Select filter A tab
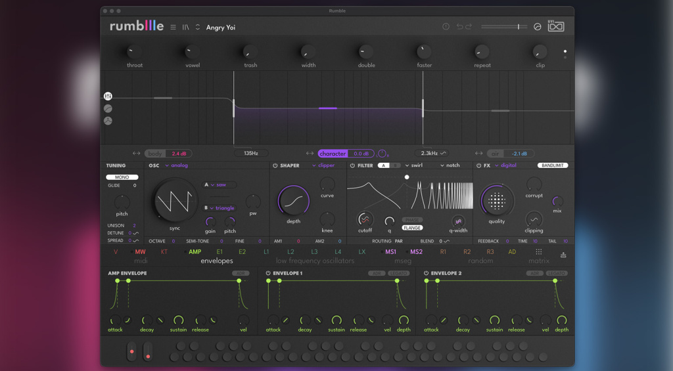The width and height of the screenshot is (673, 371). tap(384, 165)
